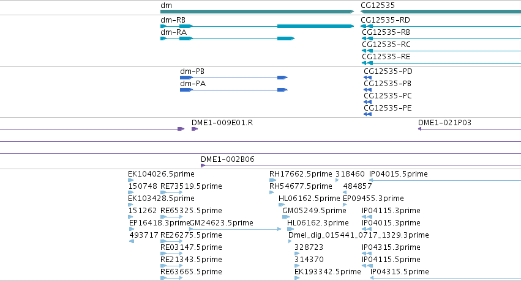Click the CG12535-PE protein label

tap(388, 108)
